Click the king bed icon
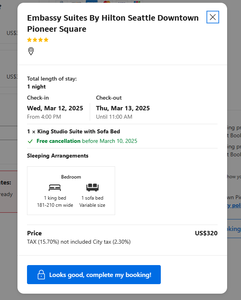 coord(55,188)
